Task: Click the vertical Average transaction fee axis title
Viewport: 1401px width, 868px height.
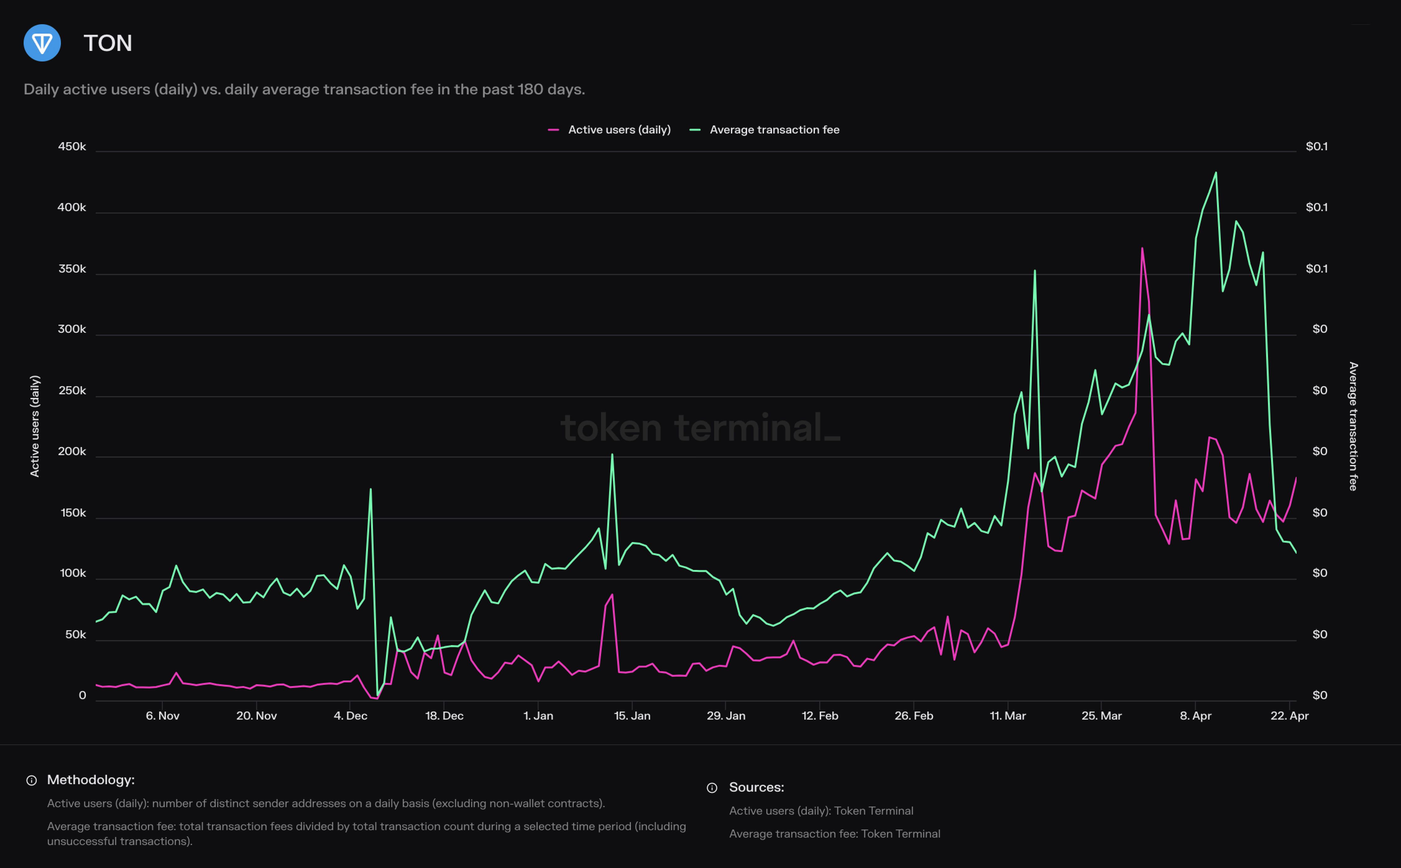Action: click(x=1353, y=426)
